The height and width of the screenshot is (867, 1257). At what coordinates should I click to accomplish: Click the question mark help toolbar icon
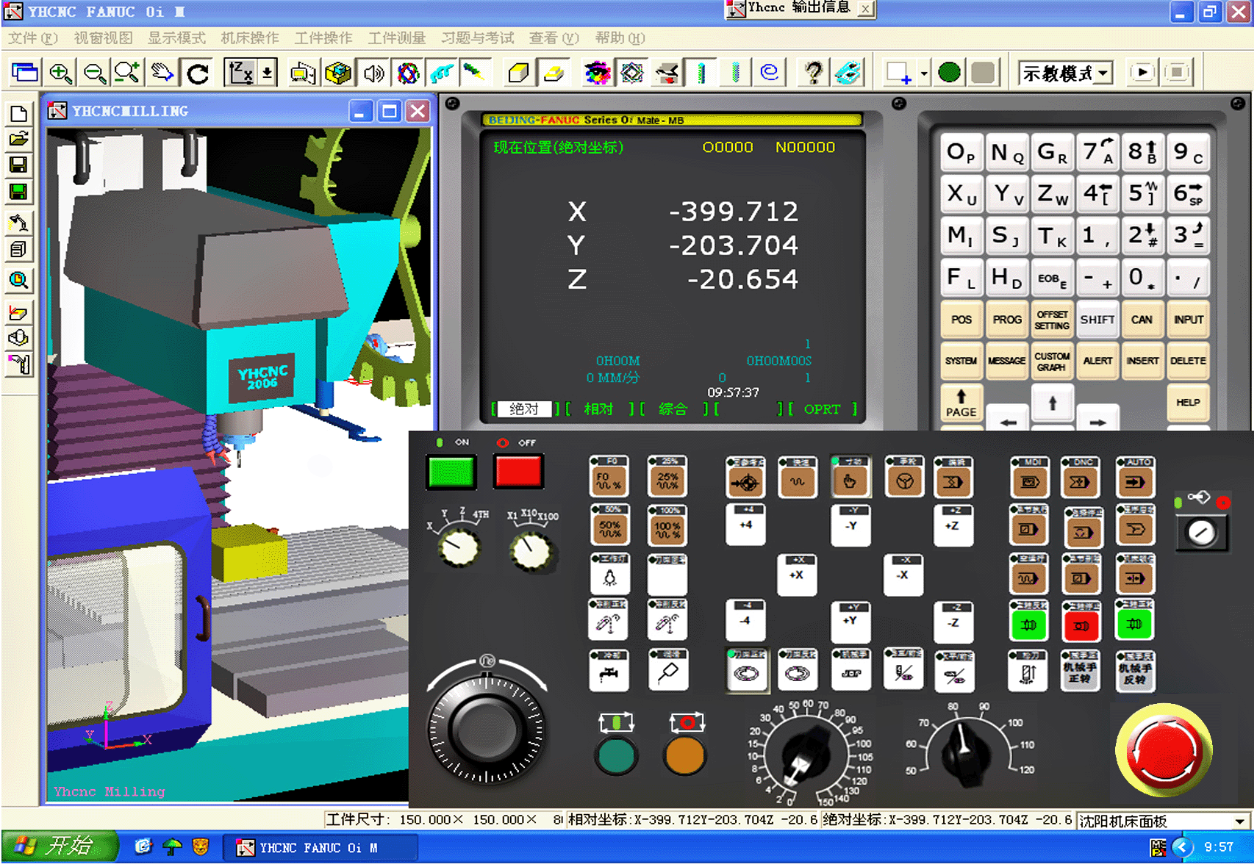coord(812,73)
